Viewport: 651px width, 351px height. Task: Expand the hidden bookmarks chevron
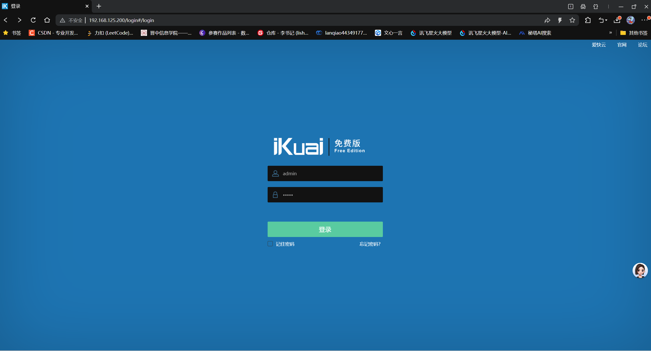(611, 33)
